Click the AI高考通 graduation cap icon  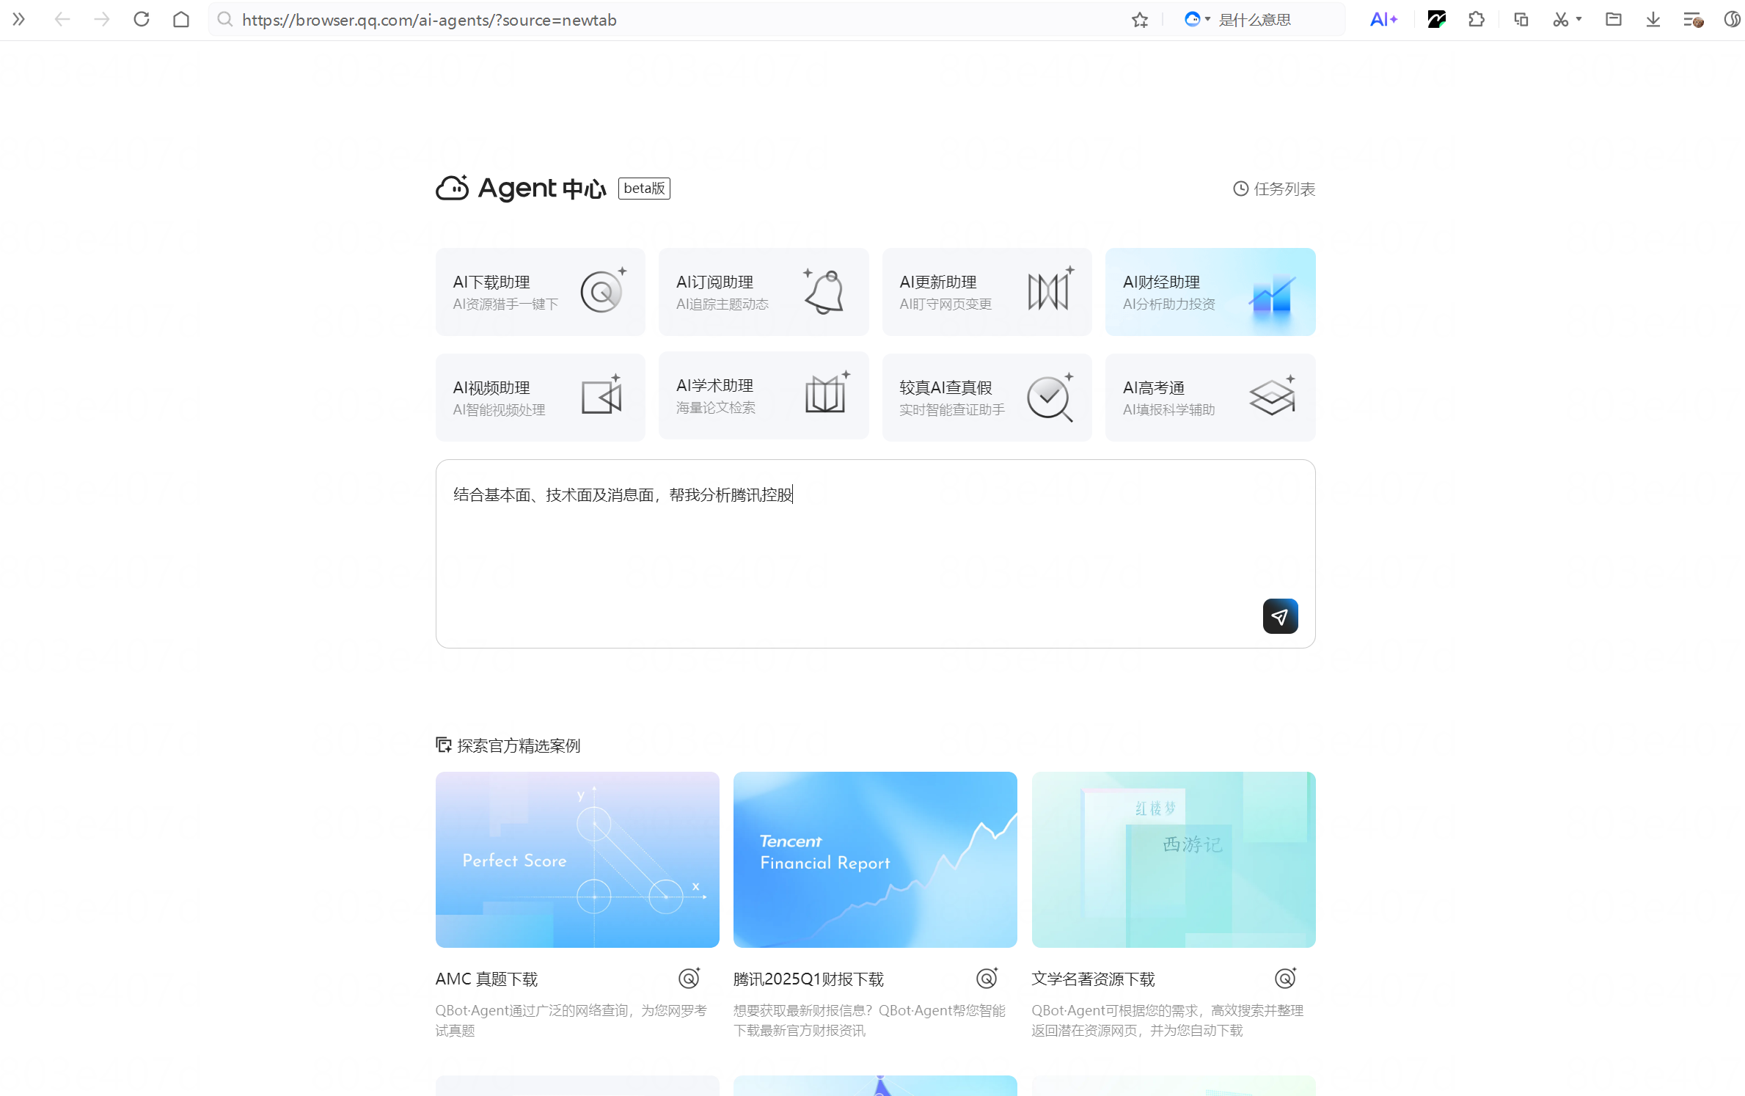[1273, 396]
